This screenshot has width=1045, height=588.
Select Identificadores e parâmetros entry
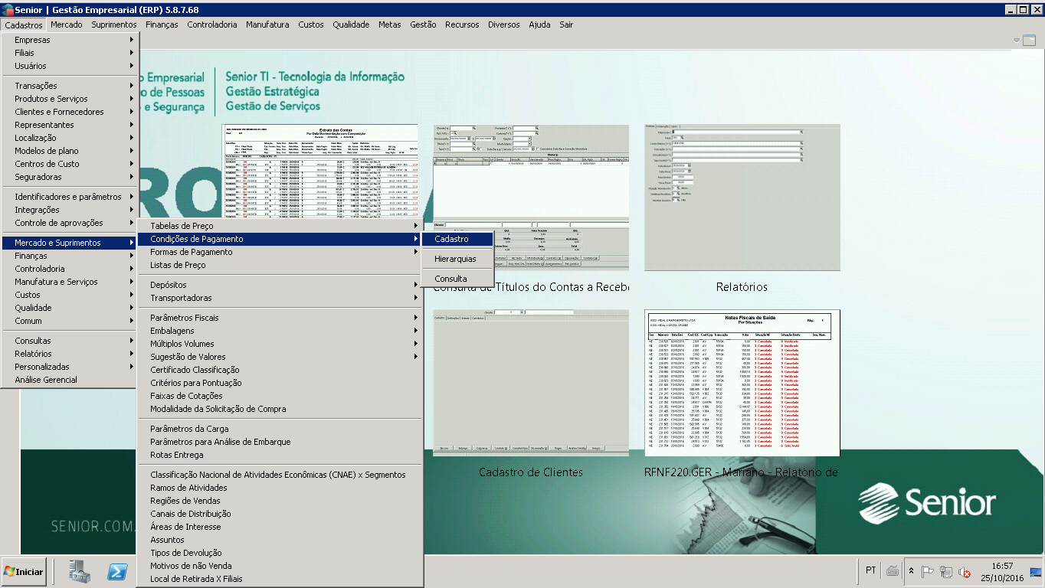[x=69, y=197]
